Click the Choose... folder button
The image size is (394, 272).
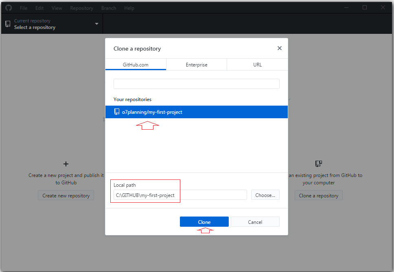click(x=265, y=195)
